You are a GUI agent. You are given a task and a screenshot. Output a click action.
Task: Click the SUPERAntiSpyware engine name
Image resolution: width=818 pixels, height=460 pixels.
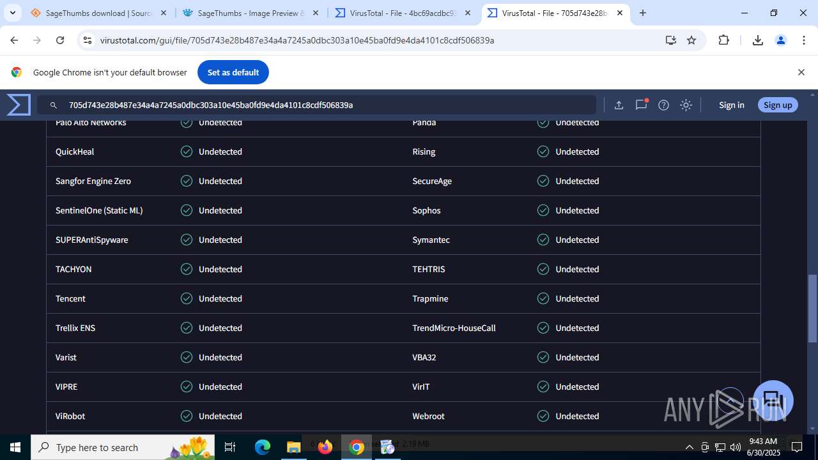tap(92, 240)
